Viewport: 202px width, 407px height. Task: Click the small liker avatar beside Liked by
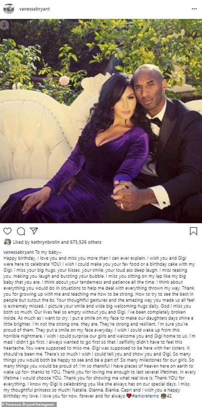(x=7, y=242)
